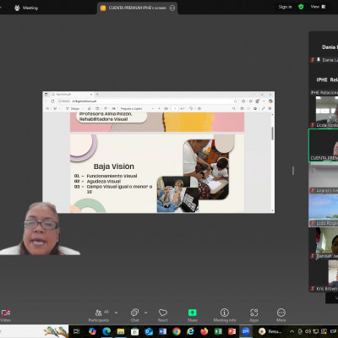Open the View layout menu

pyautogui.click(x=318, y=7)
